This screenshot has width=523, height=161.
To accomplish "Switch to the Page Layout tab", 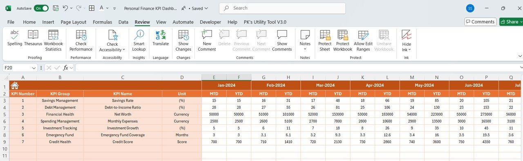I will pyautogui.click(x=74, y=22).
